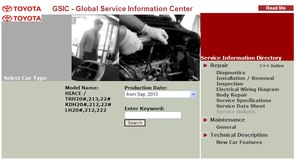Click the Enter Keyword: label

point(144,109)
